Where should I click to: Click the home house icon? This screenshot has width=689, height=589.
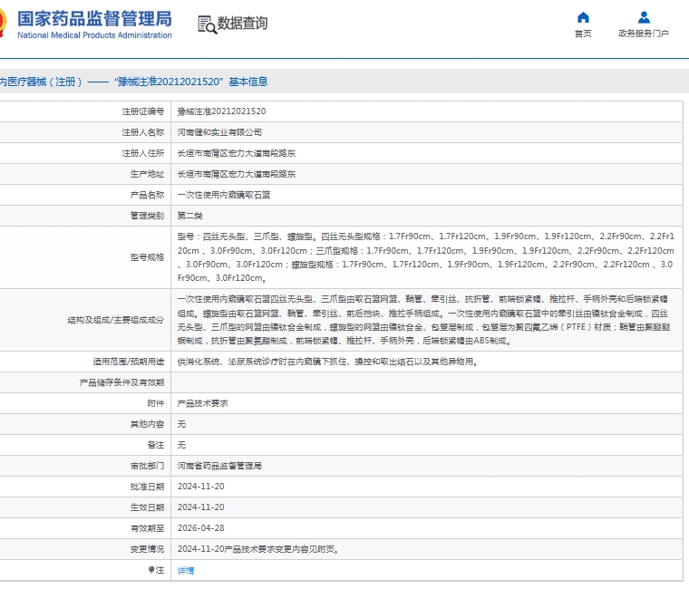[x=583, y=17]
